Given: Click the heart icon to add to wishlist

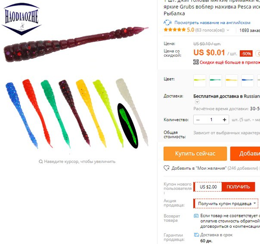Looking at the screenshot, I should tap(167, 168).
